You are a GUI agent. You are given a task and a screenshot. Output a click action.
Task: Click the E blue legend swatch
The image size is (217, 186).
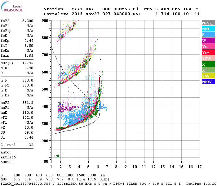coord(208,35)
